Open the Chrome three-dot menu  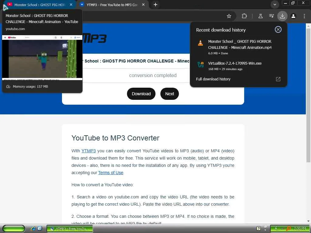tap(304, 16)
